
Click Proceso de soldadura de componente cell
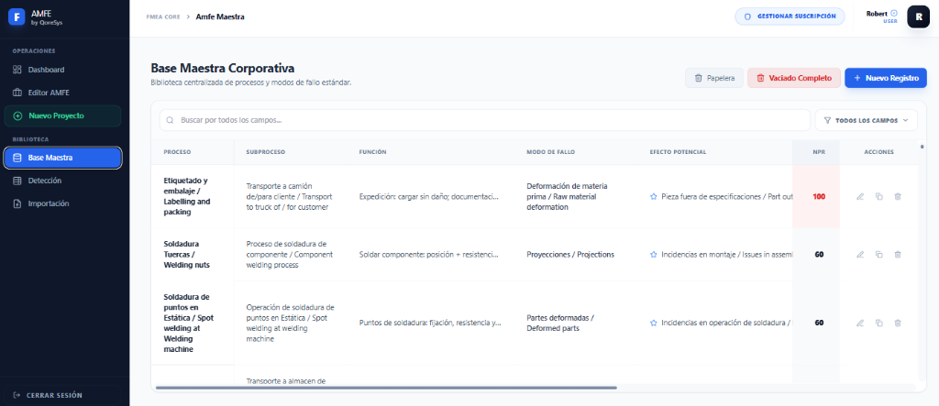coord(290,254)
